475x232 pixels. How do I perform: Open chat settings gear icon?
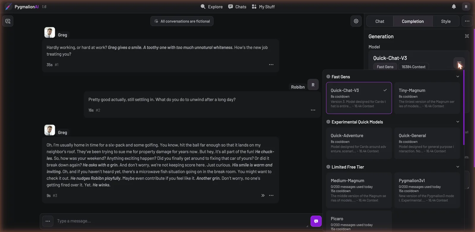[x=356, y=21]
